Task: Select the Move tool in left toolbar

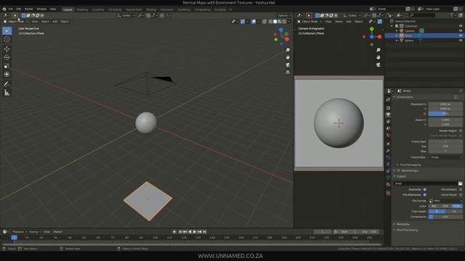Action: click(7, 49)
